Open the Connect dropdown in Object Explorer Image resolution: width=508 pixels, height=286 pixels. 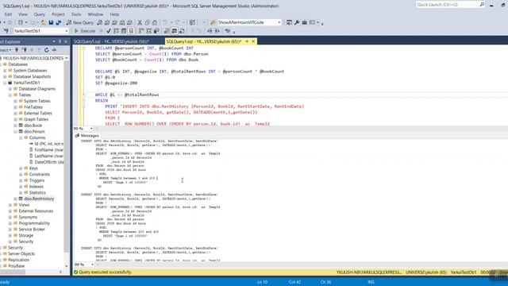click(6, 50)
